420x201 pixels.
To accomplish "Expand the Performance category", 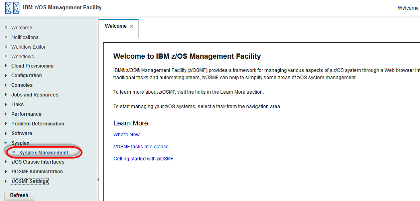I will [26, 114].
